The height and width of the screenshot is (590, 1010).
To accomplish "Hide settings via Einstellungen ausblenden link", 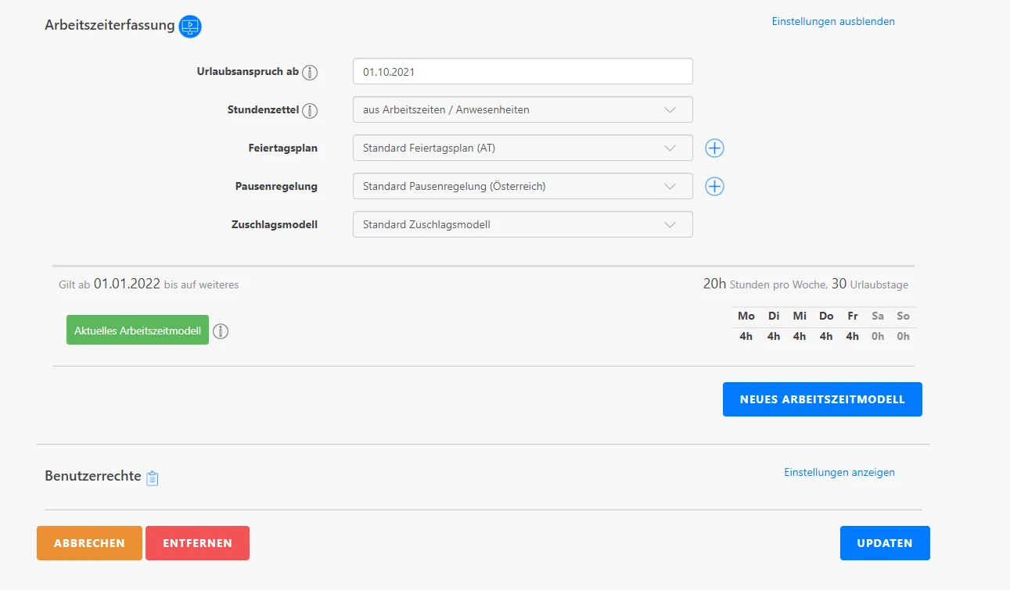I will click(x=832, y=22).
